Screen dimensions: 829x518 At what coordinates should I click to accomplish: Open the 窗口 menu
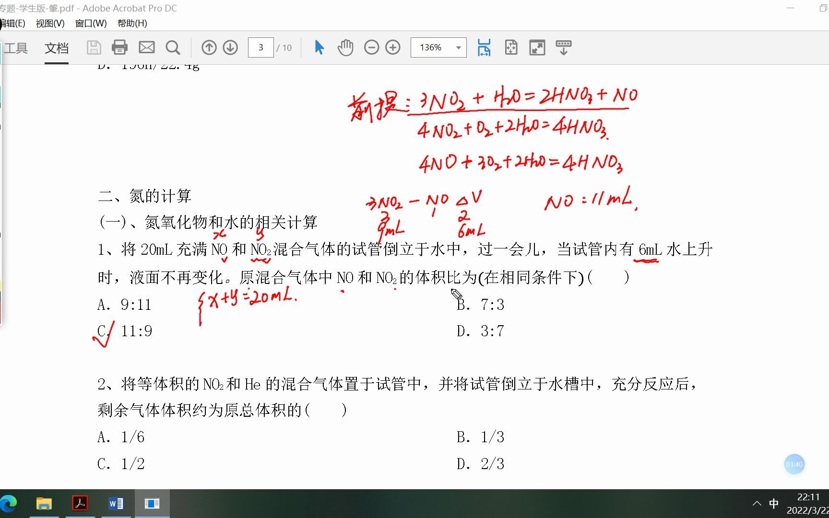click(x=90, y=23)
